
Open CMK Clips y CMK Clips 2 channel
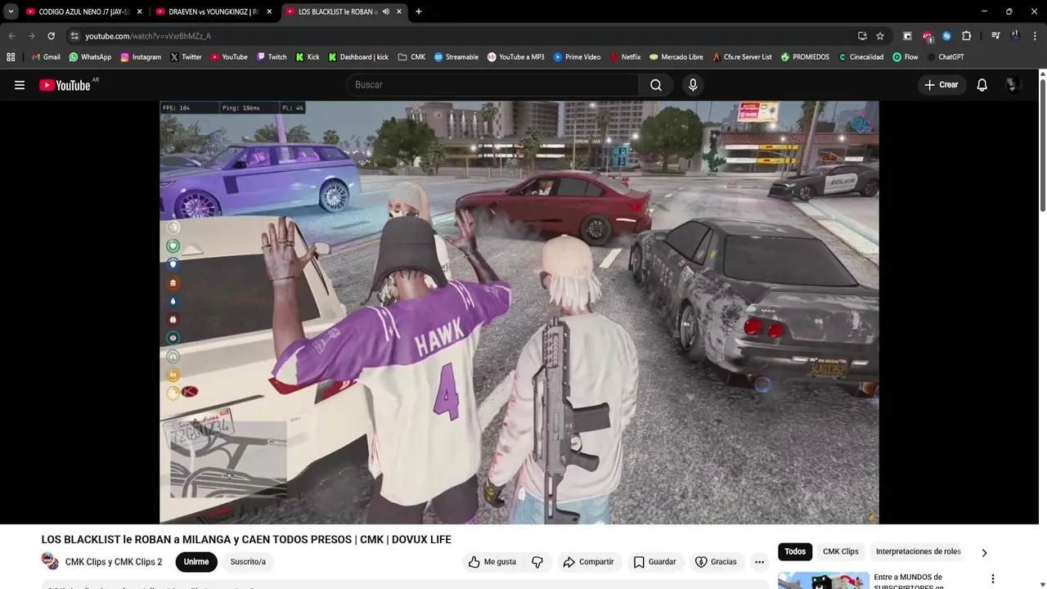pyautogui.click(x=114, y=562)
